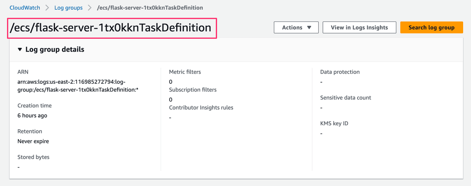Screen dimensions: 471x186
Task: Click the Contributor Insights rules label
Action: [201, 107]
